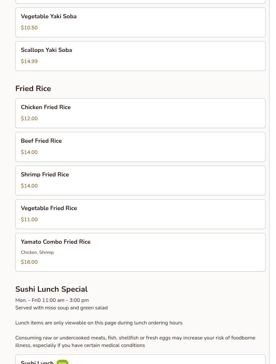Click the lunch ordering hours notice
276x364 pixels.
tap(99, 323)
